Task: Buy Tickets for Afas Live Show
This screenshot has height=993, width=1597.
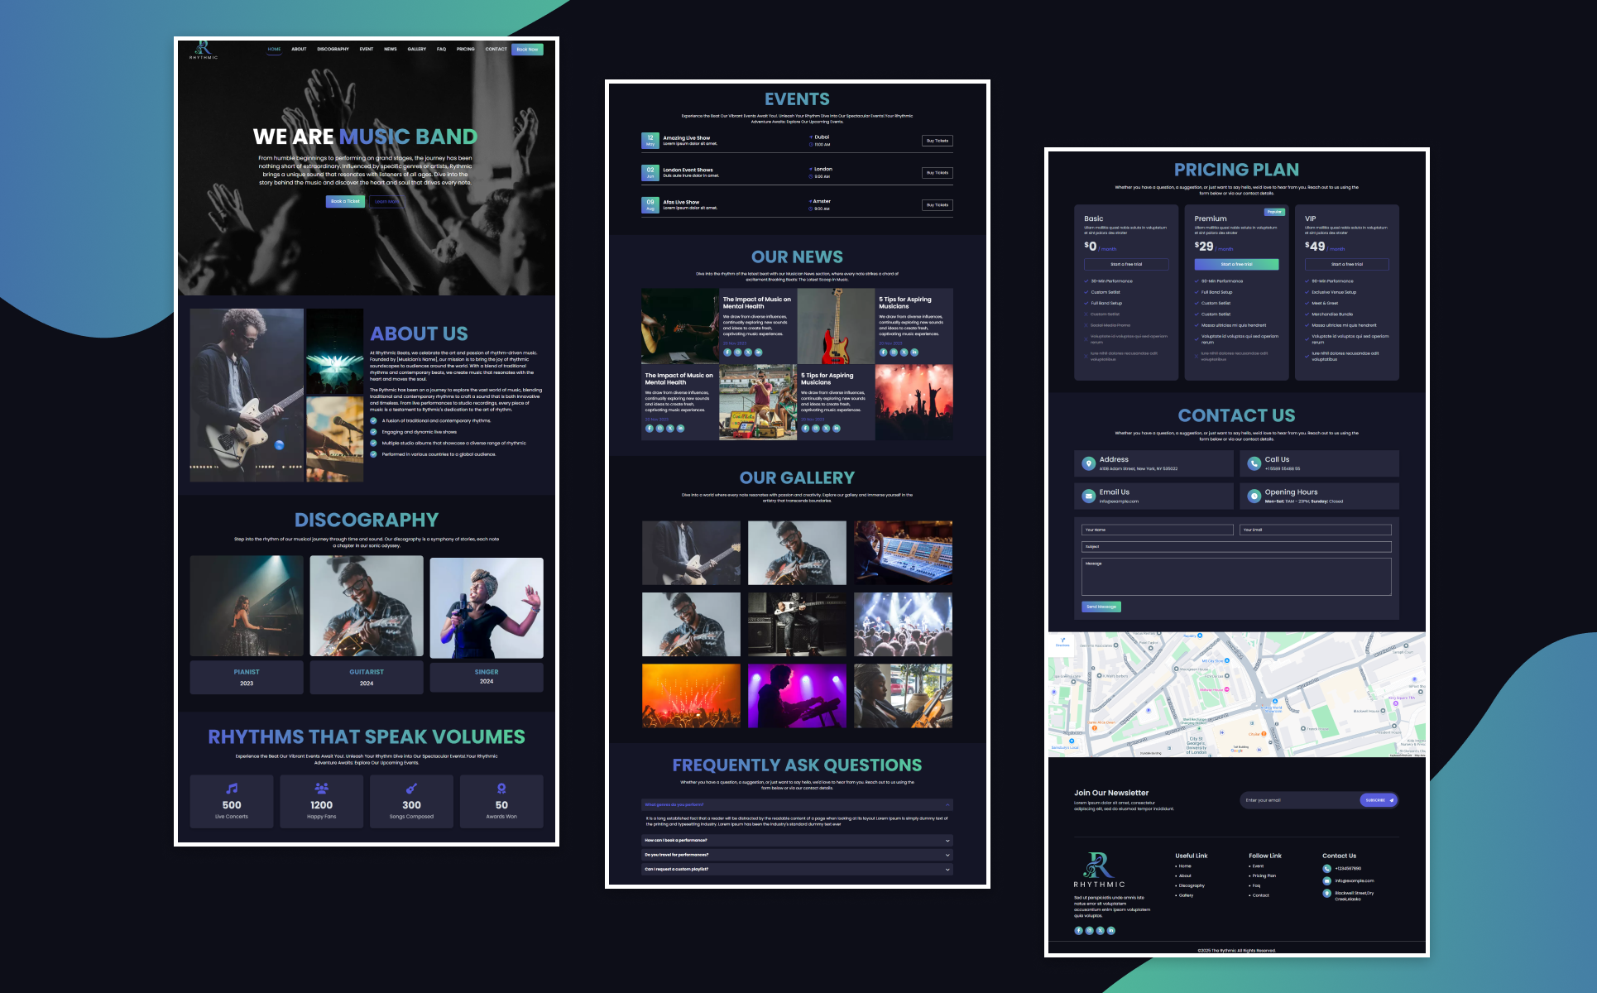Action: tap(938, 205)
